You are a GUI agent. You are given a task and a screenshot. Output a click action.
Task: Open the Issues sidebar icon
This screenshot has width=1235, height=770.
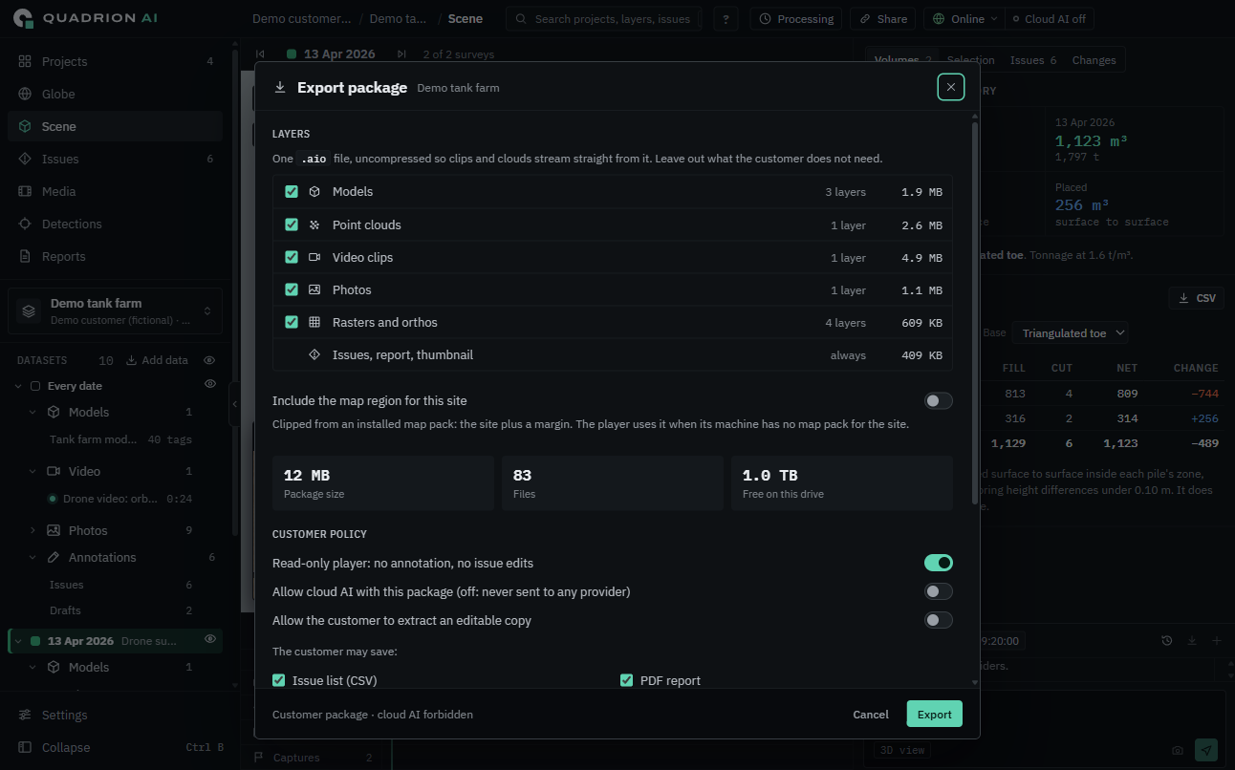pos(25,159)
